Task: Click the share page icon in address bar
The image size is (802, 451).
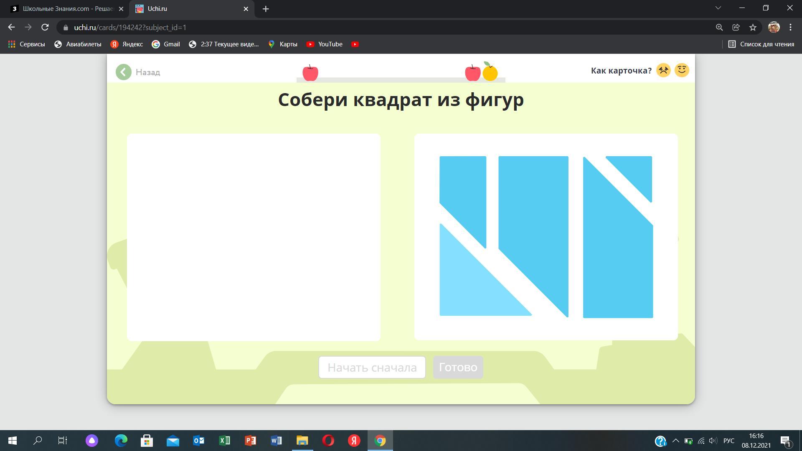Action: pos(736,28)
